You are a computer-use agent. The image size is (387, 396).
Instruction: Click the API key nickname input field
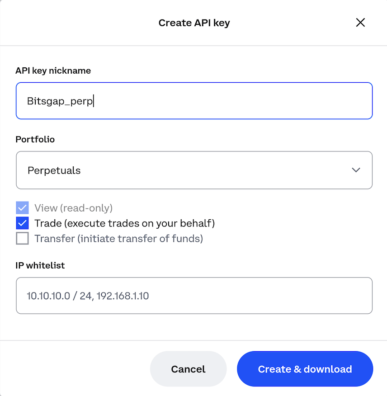tap(194, 101)
